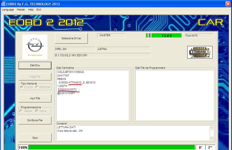Click the MASTER field
Screen dimensions: 232x150
point(111,35)
